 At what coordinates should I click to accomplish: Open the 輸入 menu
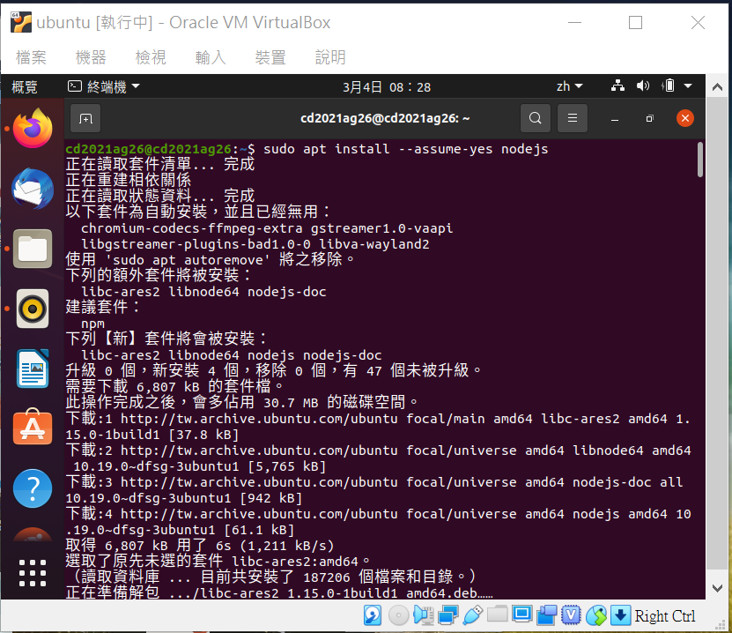pyautogui.click(x=211, y=57)
